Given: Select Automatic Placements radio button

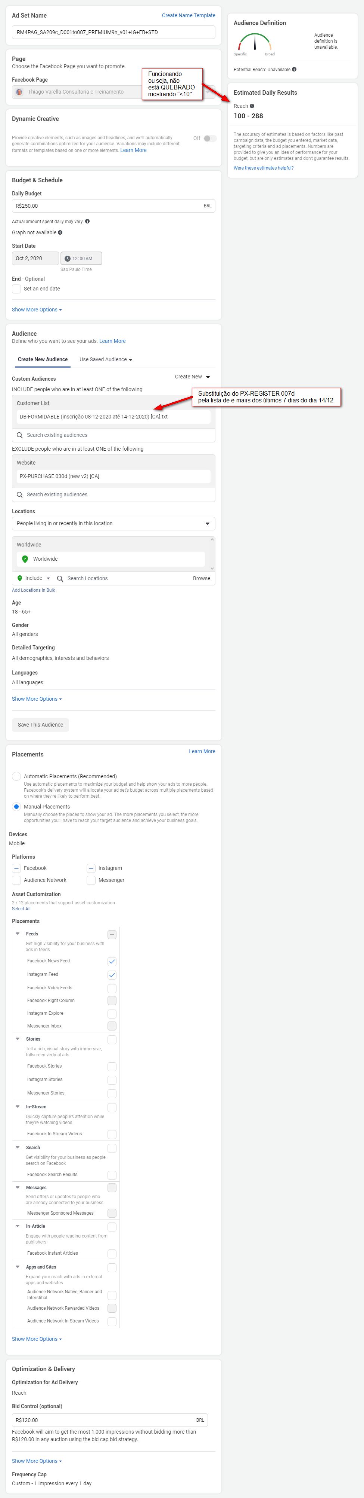Looking at the screenshot, I should (16, 776).
